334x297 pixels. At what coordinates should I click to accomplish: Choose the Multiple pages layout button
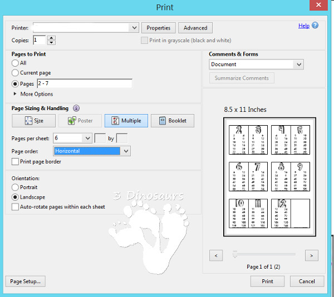pyautogui.click(x=126, y=121)
